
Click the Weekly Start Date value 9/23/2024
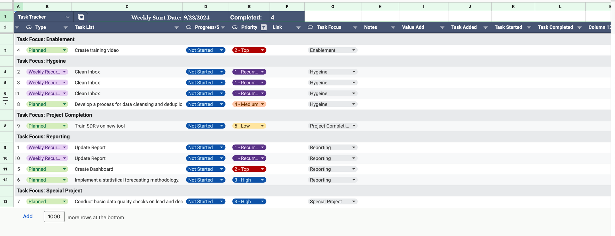(x=197, y=18)
